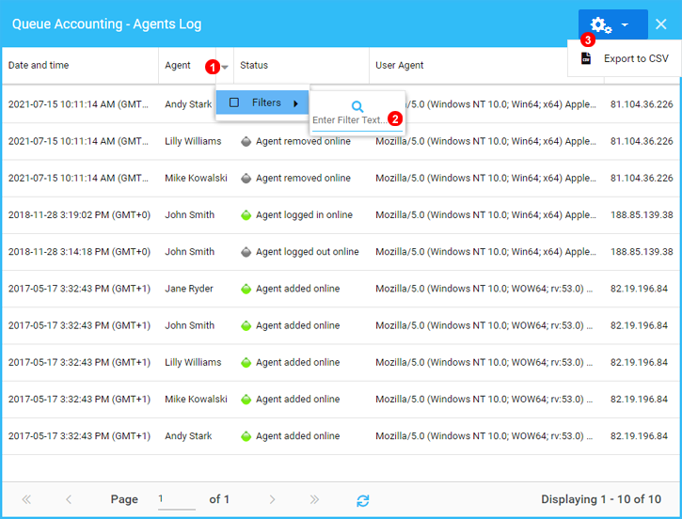Close the Agents Log window
The image size is (682, 519).
(661, 24)
